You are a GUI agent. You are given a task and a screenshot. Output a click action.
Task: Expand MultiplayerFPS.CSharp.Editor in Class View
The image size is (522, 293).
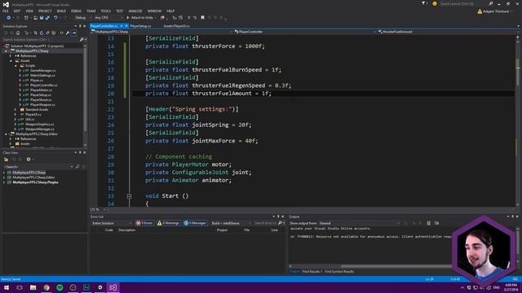tap(4, 177)
